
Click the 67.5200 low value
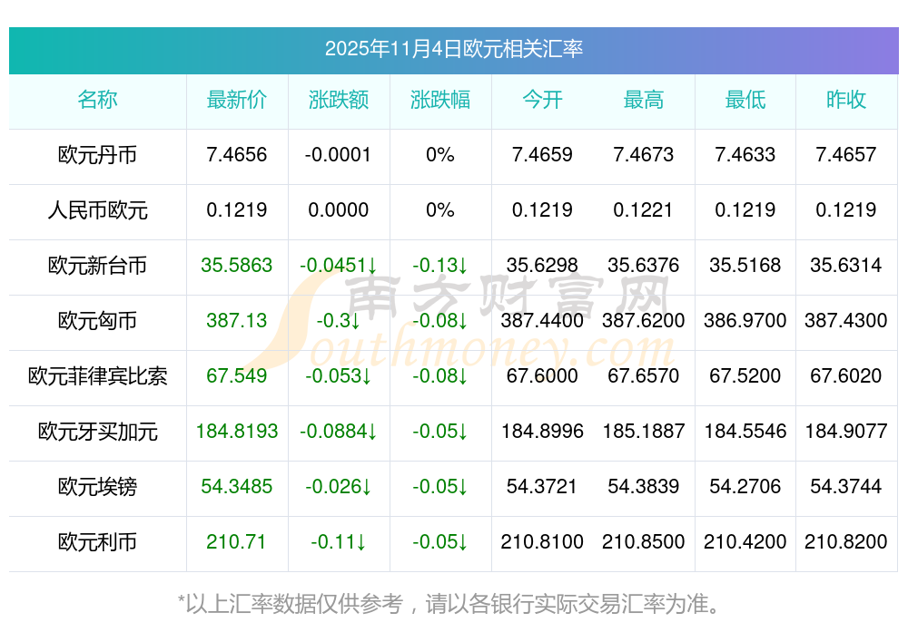click(x=745, y=376)
